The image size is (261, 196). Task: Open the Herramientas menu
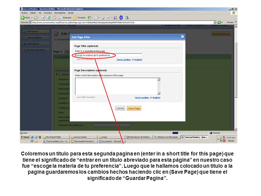click(60, 13)
